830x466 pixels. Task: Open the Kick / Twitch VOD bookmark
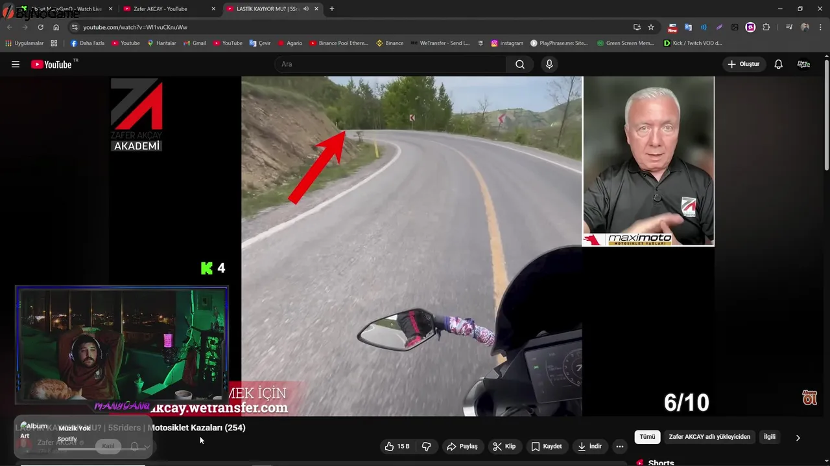click(693, 43)
